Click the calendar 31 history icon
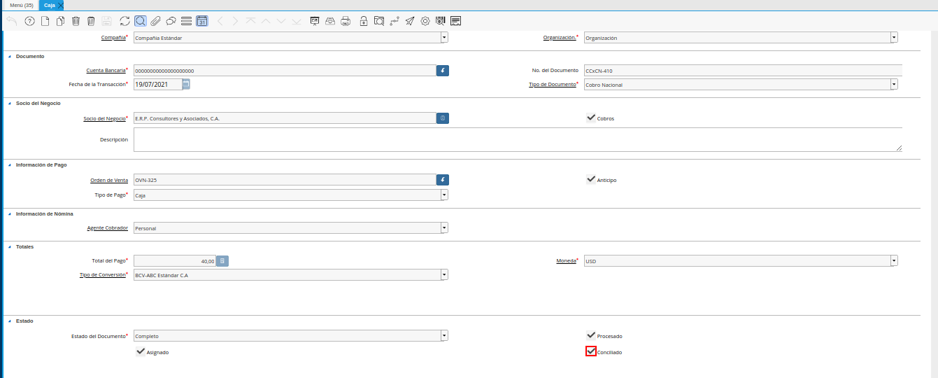 point(201,21)
